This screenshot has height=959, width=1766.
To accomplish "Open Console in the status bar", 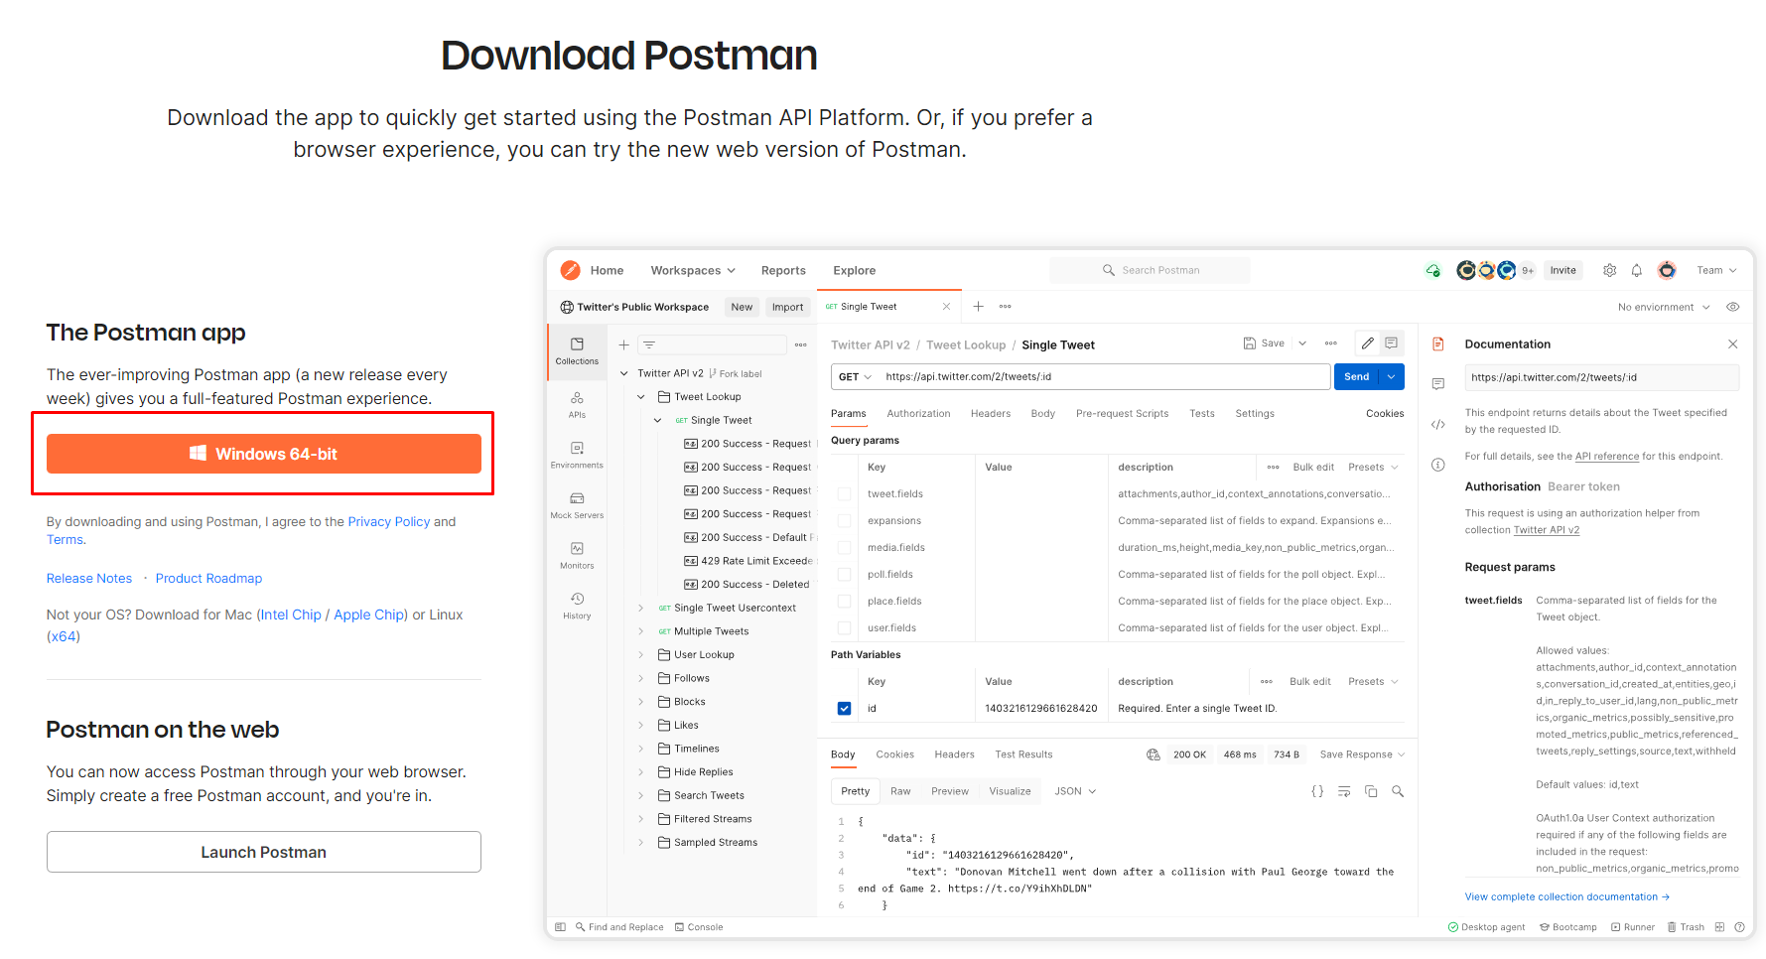I will pyautogui.click(x=699, y=927).
